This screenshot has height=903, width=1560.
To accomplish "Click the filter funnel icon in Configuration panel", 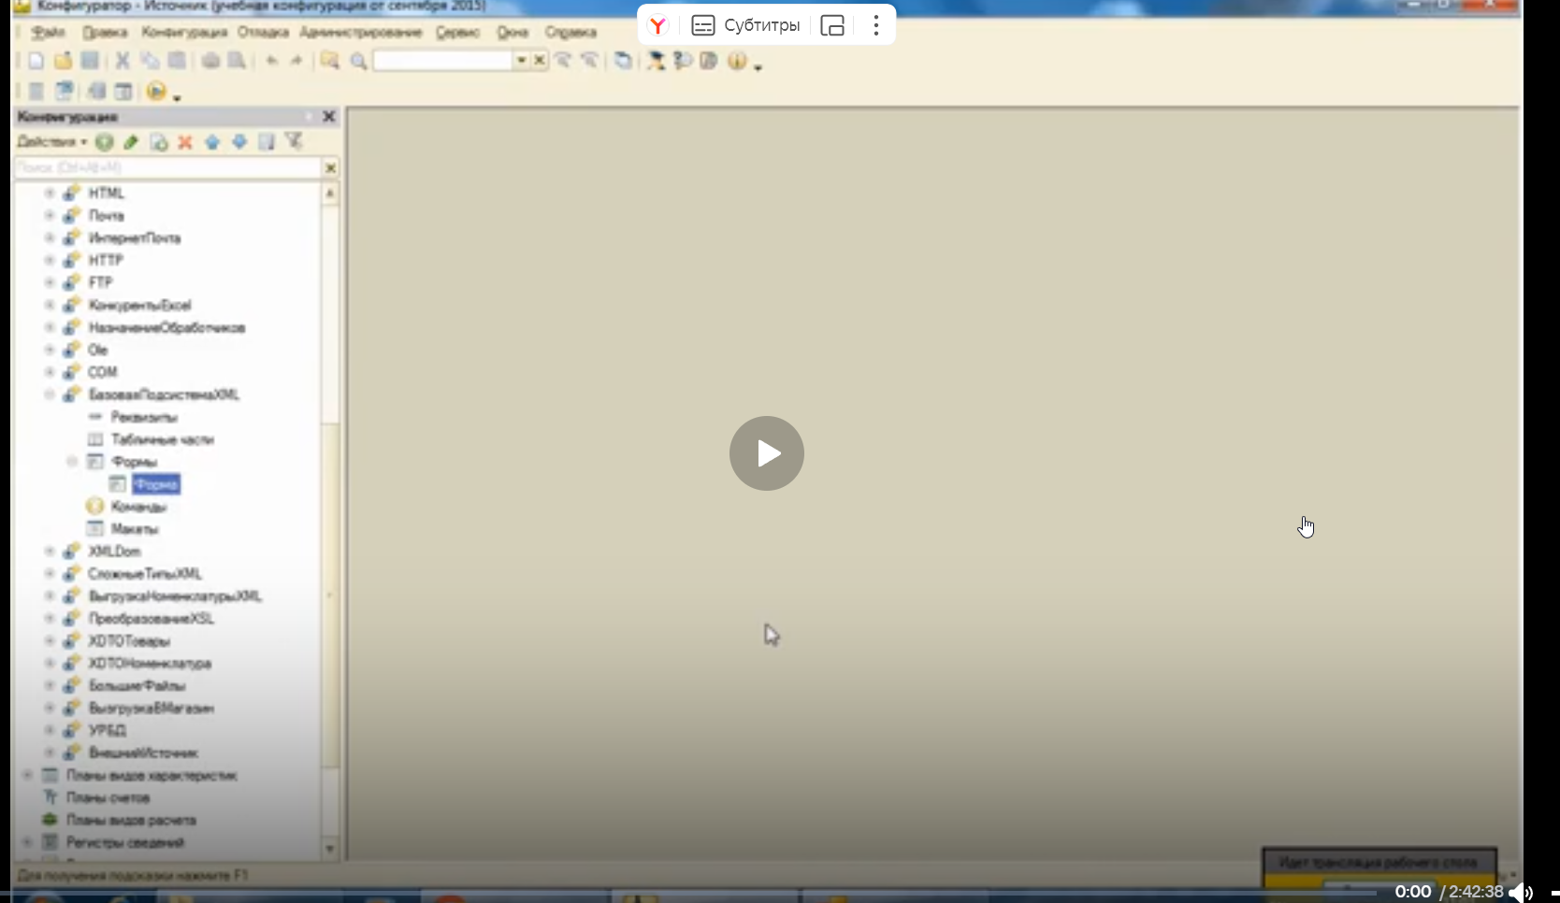I will 294,141.
